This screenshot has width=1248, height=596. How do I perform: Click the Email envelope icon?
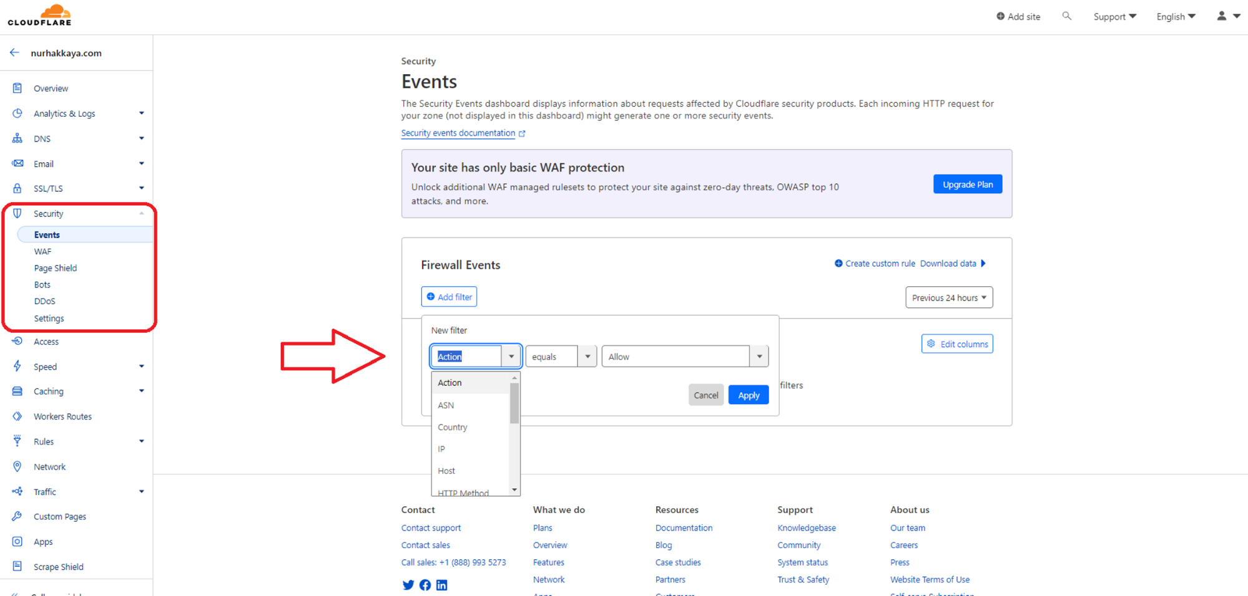pos(17,163)
